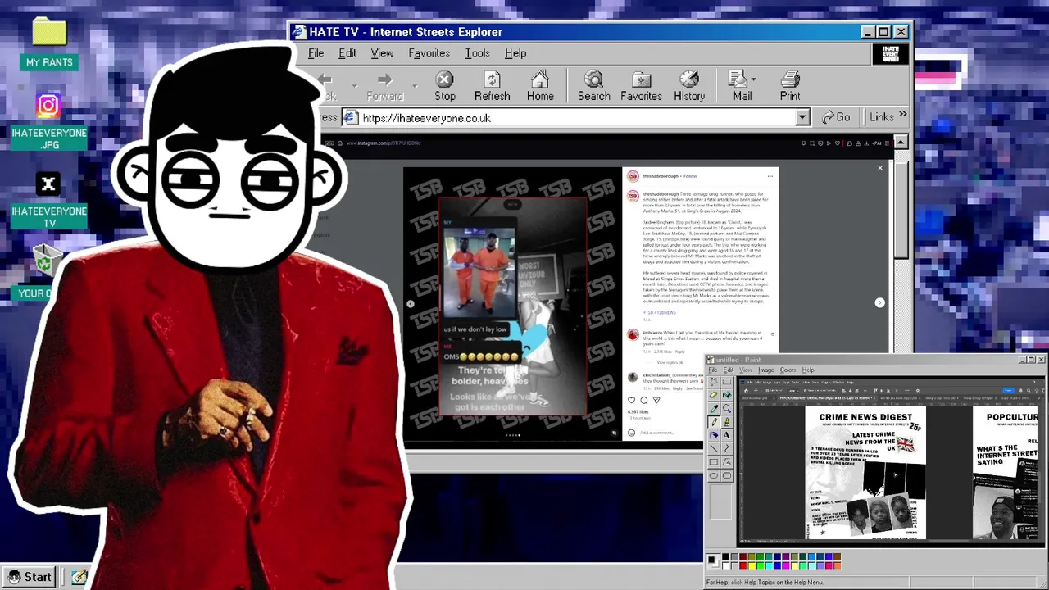Open the Forward history dropdown arrow
Viewport: 1049px width, 590px height.
pos(415,85)
